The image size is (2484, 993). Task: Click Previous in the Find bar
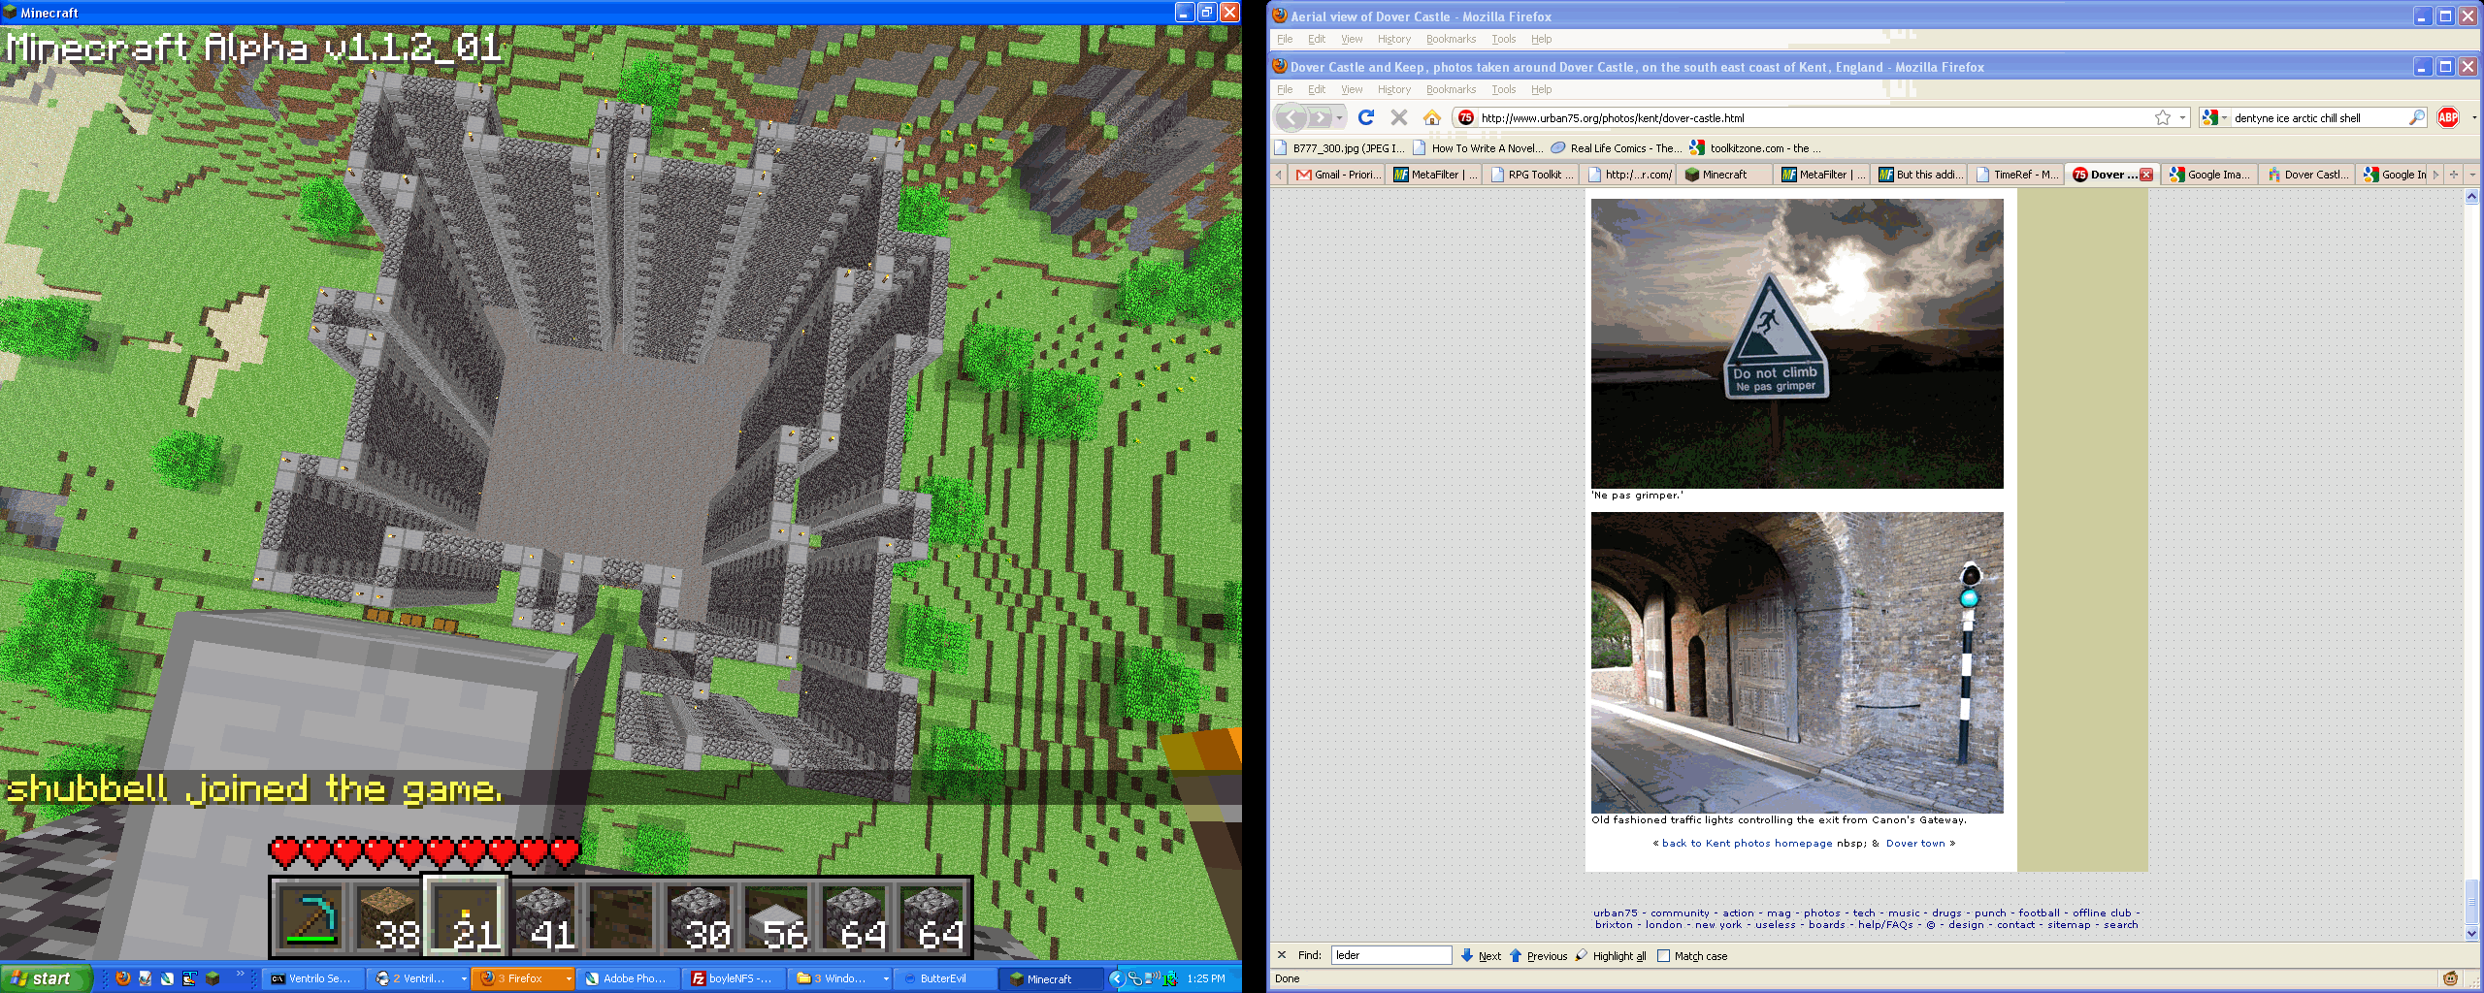pyautogui.click(x=1538, y=956)
